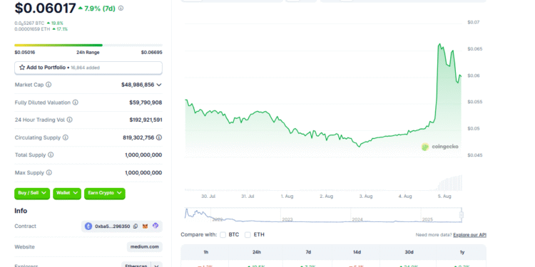Expand the Explorers dropdown arrow
The image size is (535, 267).
[157, 266]
